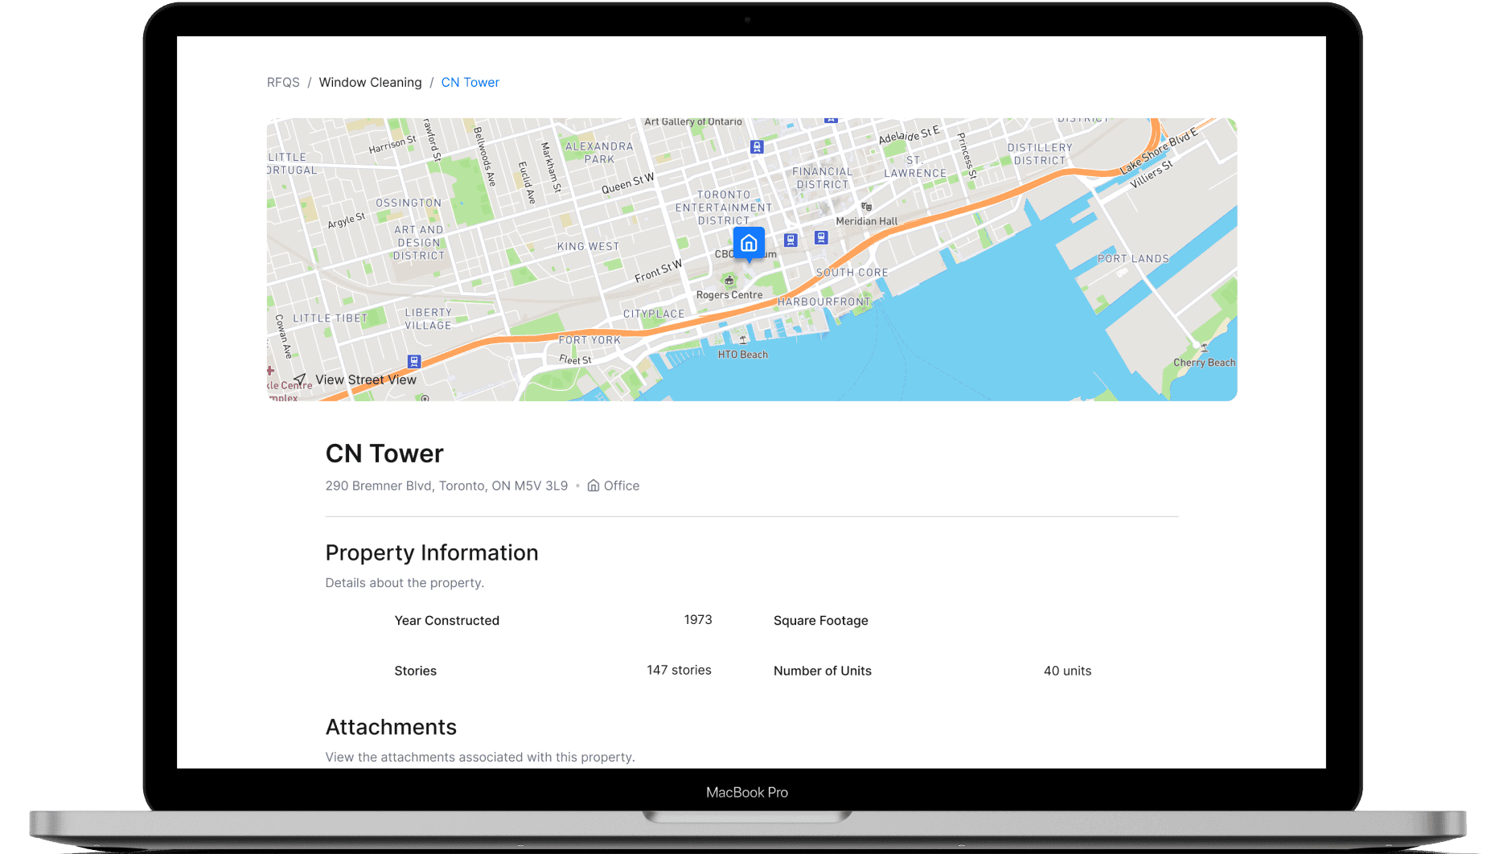Click the transit icon immediately right of home marker
This screenshot has width=1491, height=854.
tap(791, 240)
